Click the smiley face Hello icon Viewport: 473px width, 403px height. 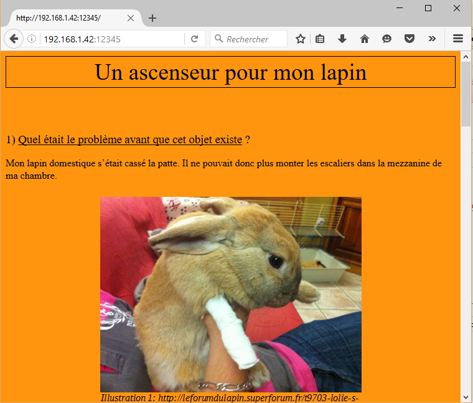(386, 39)
